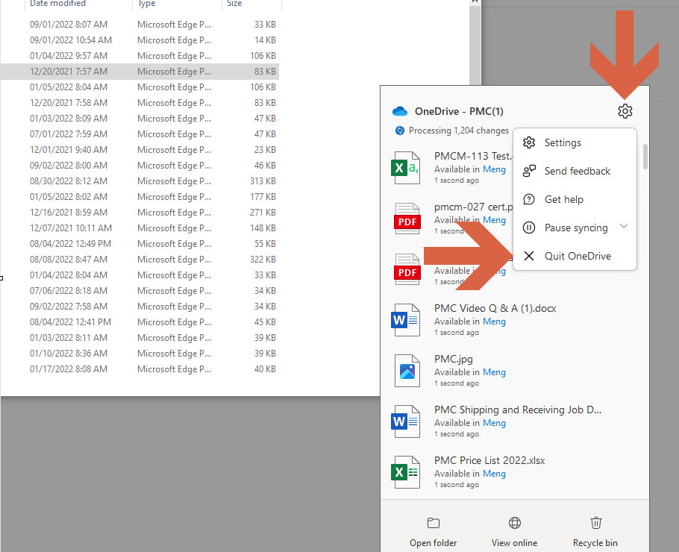Click the PMCM-113 Test Excel file icon

click(x=407, y=168)
